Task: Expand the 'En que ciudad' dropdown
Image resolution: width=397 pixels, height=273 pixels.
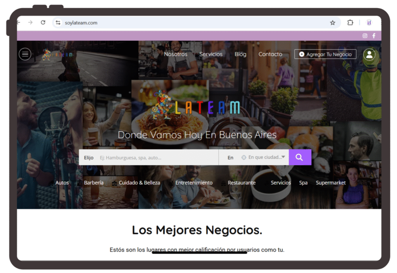Action: coord(264,157)
